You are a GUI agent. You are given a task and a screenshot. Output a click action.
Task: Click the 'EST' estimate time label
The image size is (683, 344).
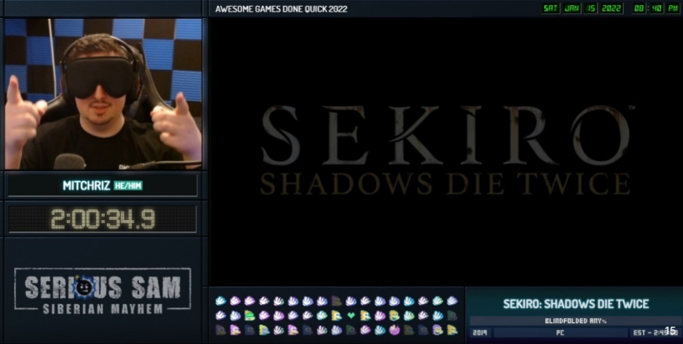click(x=655, y=333)
